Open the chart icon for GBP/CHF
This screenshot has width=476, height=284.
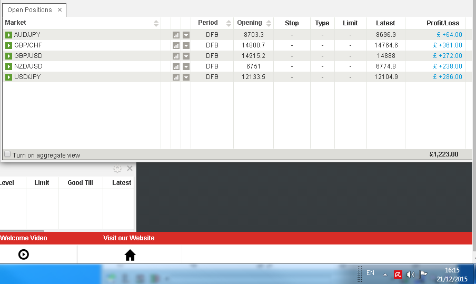[x=176, y=45]
